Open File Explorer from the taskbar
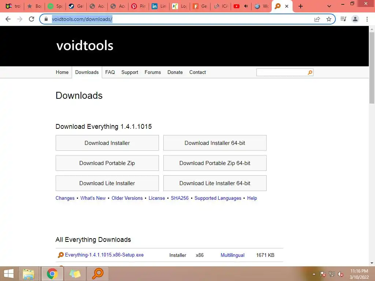This screenshot has width=375, height=281. (x=29, y=274)
